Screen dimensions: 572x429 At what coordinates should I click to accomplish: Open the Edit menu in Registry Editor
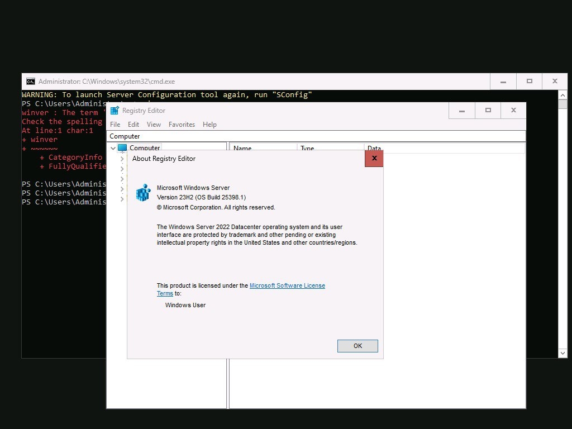pos(133,125)
